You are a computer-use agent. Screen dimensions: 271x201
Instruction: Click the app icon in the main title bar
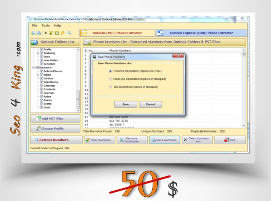tap(31, 19)
